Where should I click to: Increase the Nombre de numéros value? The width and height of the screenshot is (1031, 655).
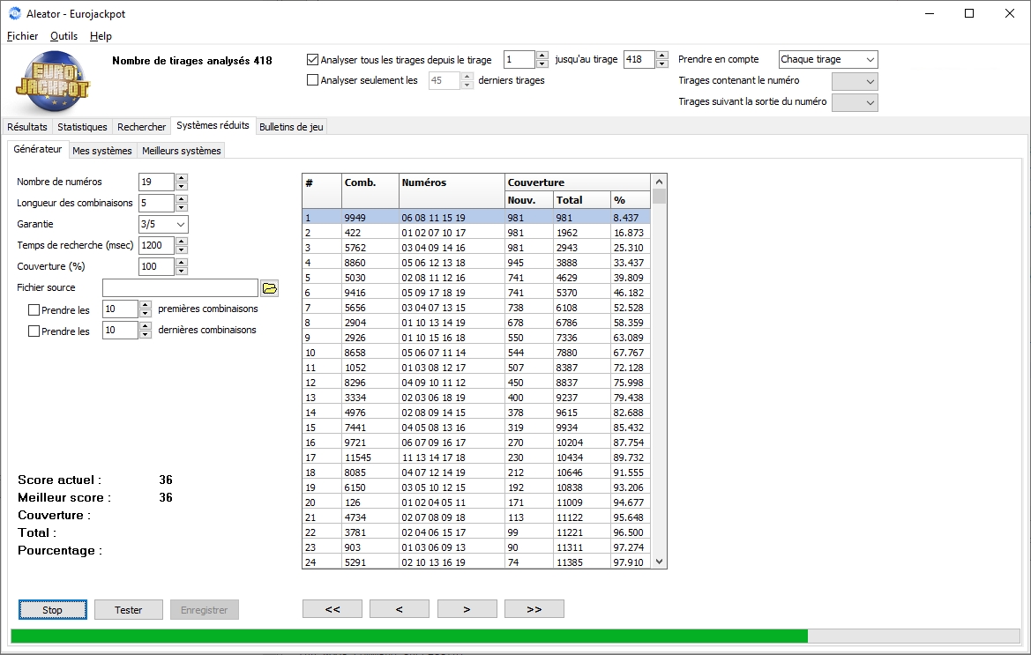click(x=183, y=177)
